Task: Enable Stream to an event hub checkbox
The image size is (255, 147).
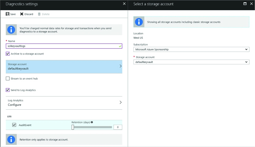Action: pyautogui.click(x=8, y=79)
